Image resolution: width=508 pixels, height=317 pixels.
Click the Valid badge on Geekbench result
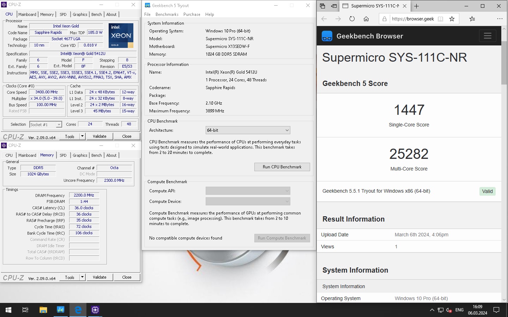[488, 191]
